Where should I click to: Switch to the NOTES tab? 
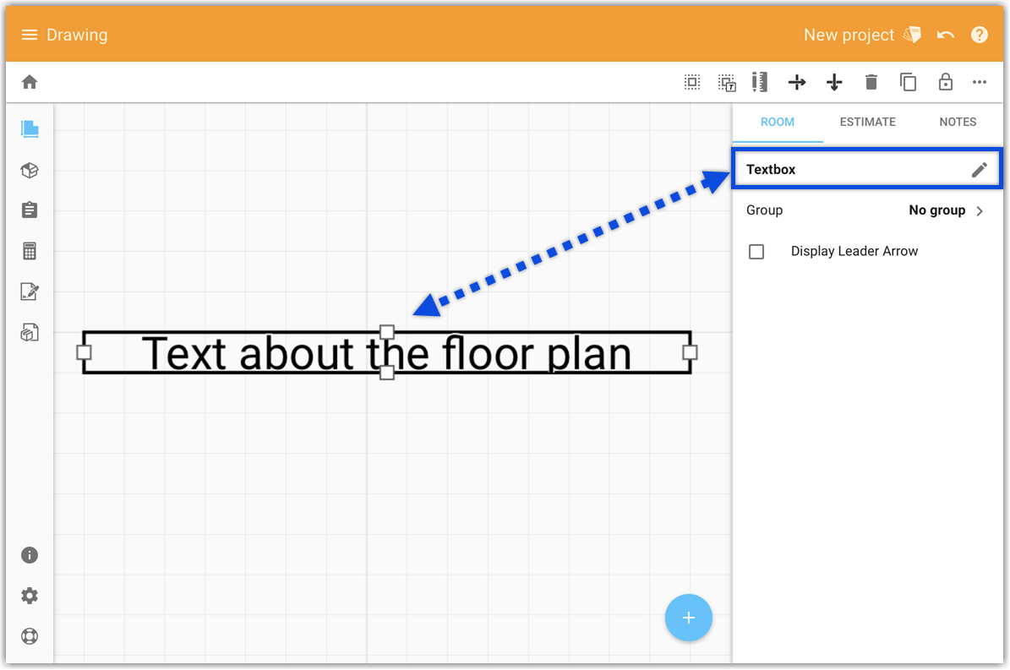click(x=958, y=122)
